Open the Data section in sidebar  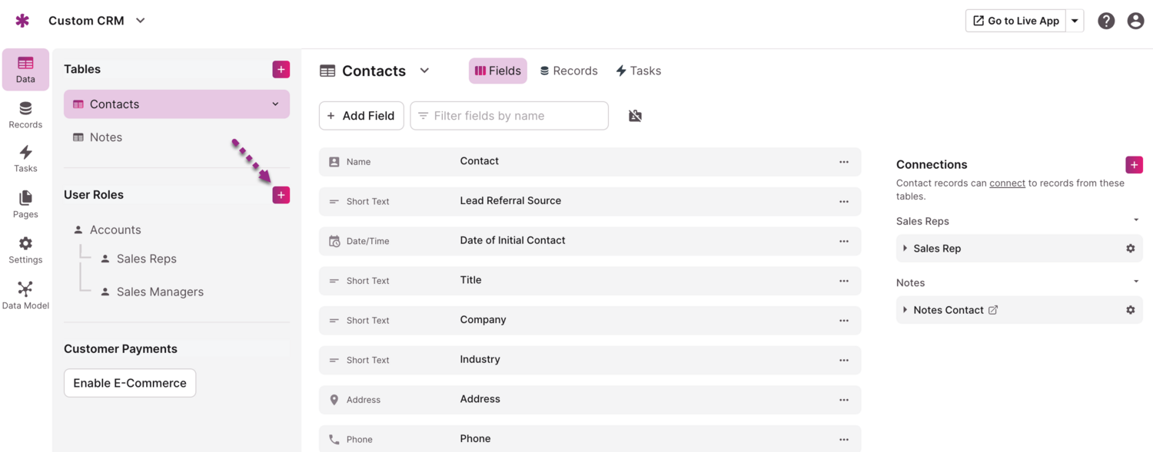[25, 69]
